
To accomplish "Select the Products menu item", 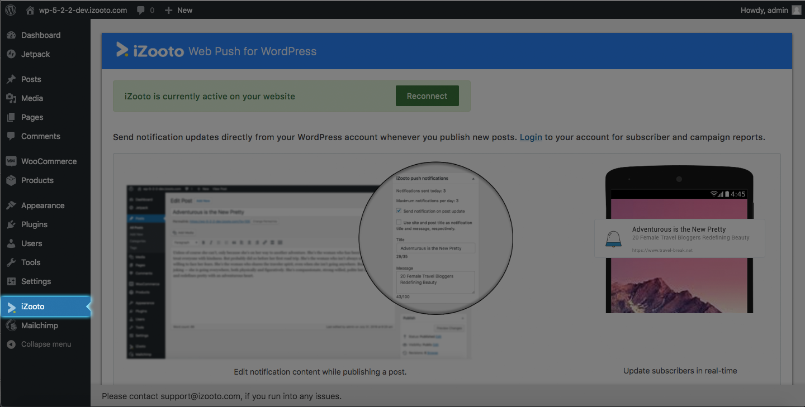I will click(37, 180).
